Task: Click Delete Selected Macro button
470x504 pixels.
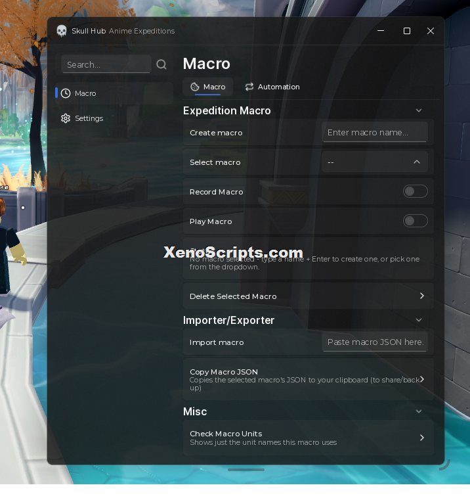Action: tap(309, 296)
